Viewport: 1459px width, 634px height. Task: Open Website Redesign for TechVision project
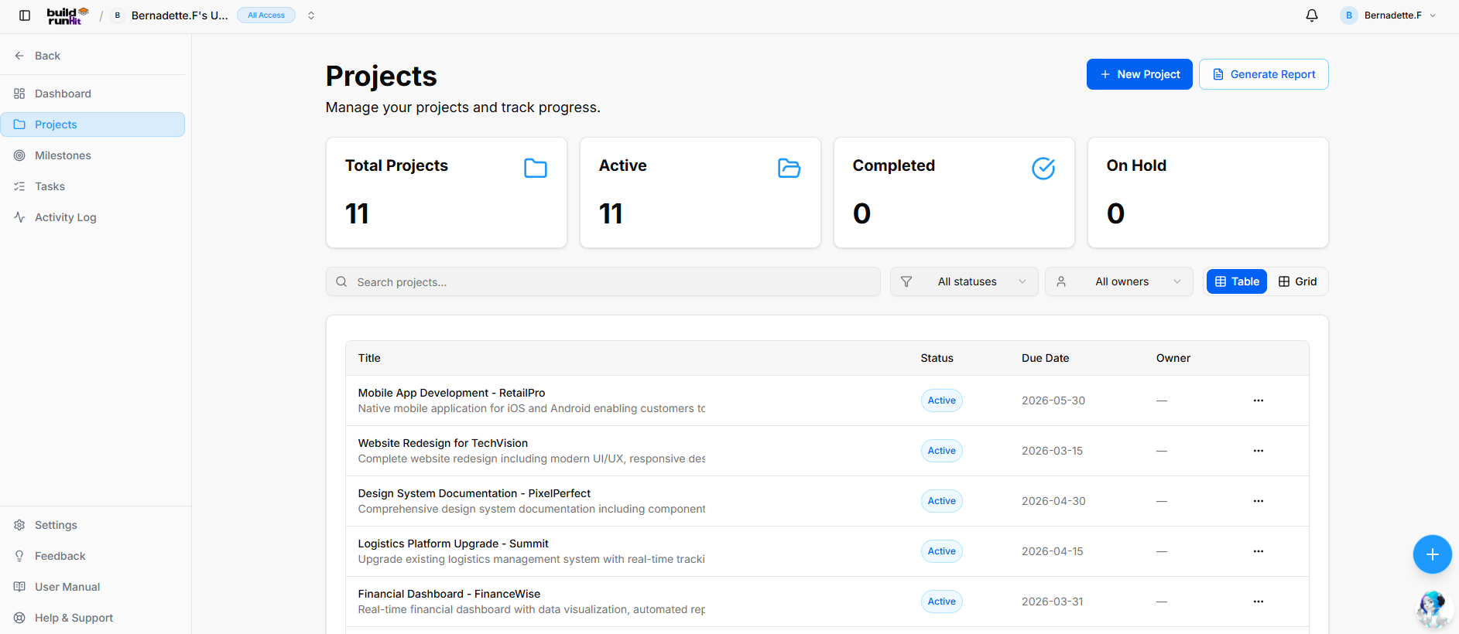(443, 443)
